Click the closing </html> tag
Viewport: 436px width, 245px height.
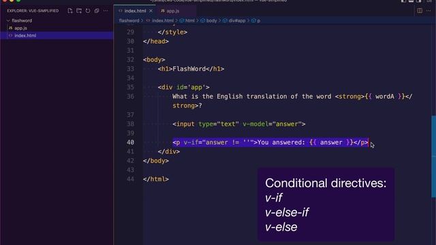tap(156, 179)
